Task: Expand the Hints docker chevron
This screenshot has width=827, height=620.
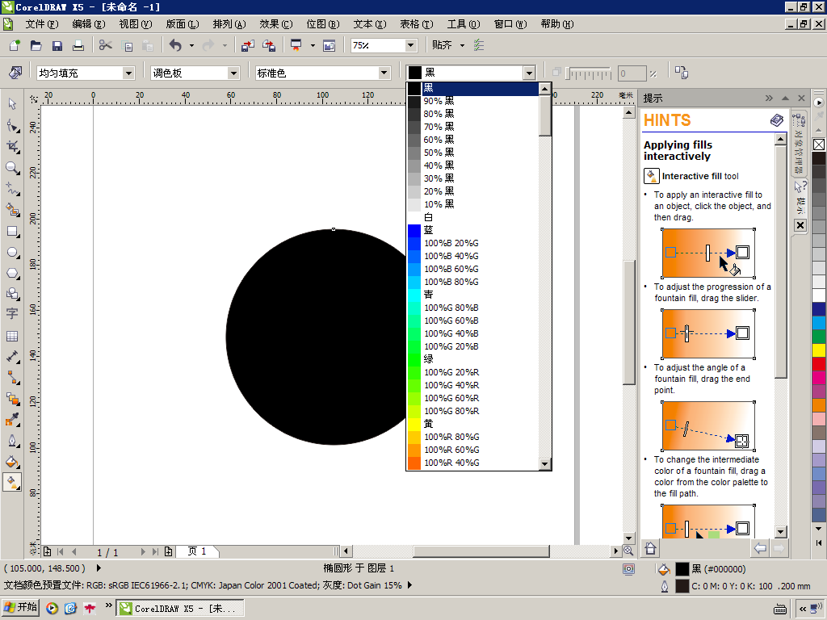Action: (769, 98)
